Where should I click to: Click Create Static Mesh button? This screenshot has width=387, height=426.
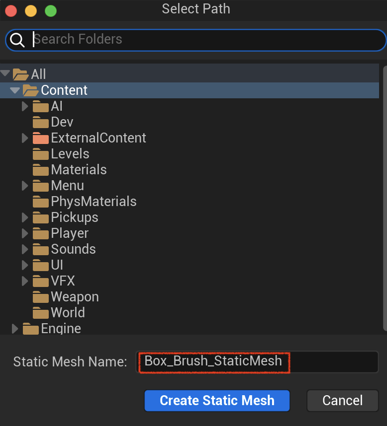[217, 401]
